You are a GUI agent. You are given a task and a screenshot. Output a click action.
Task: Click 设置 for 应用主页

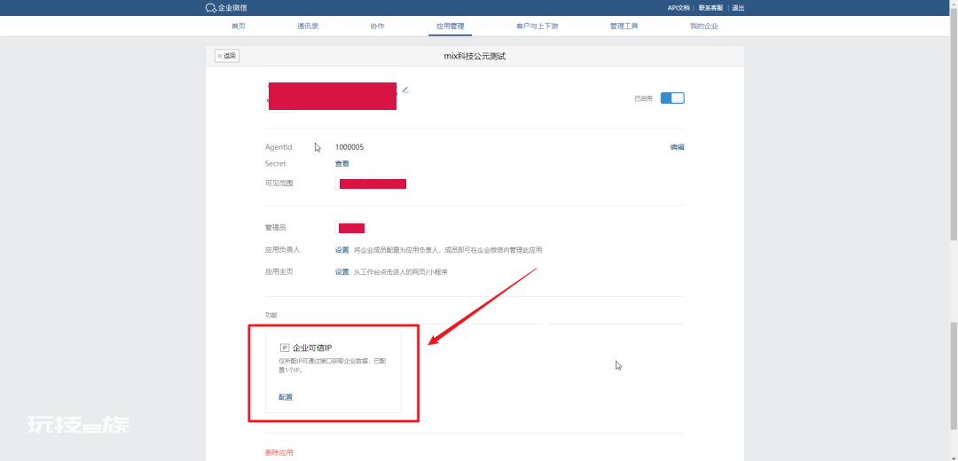(342, 272)
